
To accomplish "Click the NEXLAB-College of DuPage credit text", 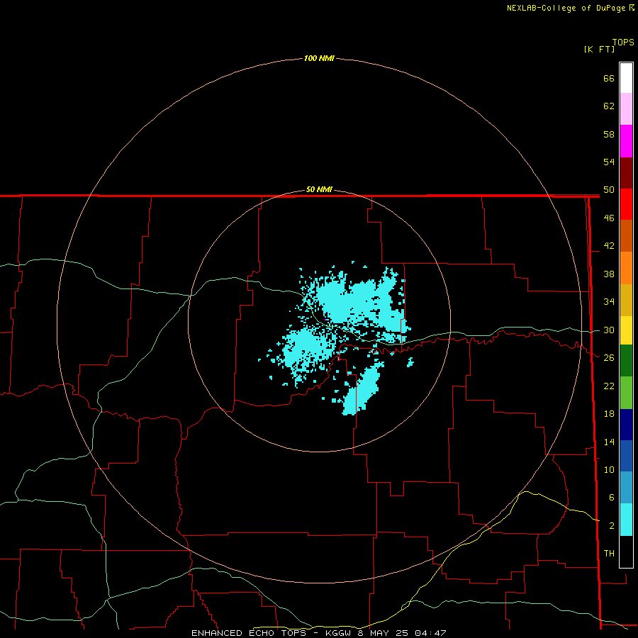I will point(566,8).
